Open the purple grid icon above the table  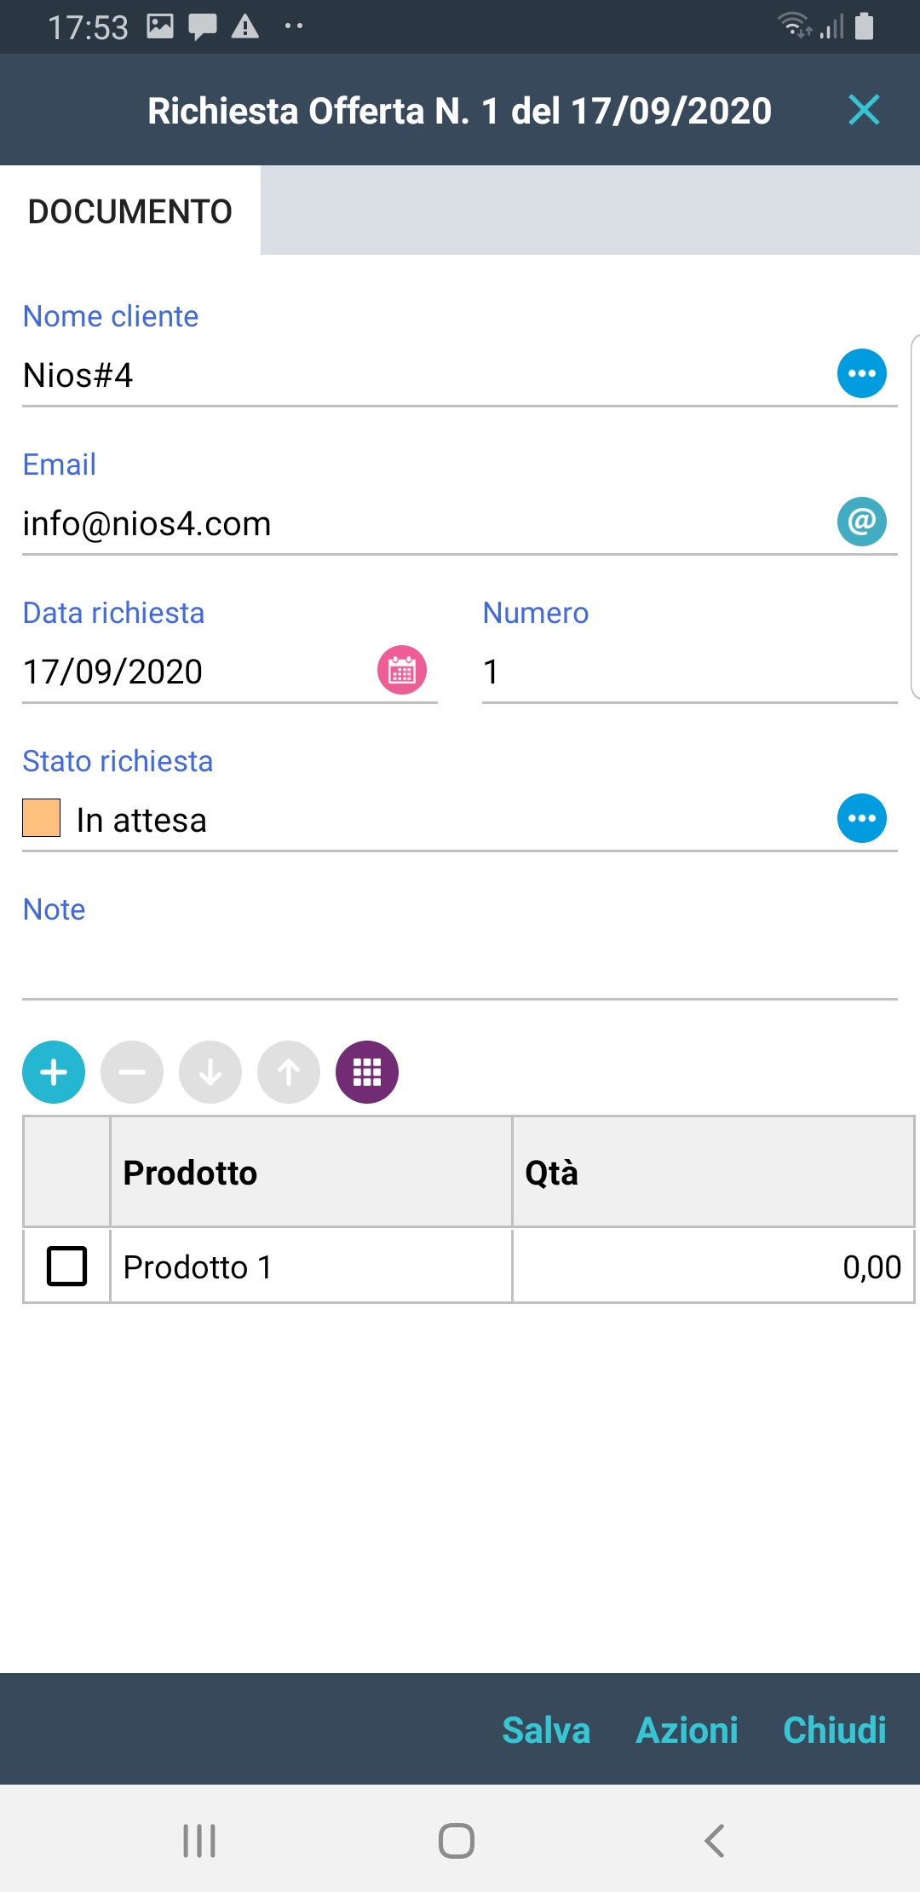coord(367,1072)
